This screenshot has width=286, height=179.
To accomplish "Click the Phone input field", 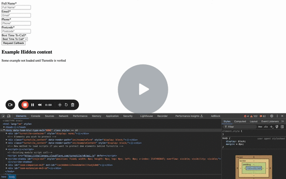I will [16, 23].
